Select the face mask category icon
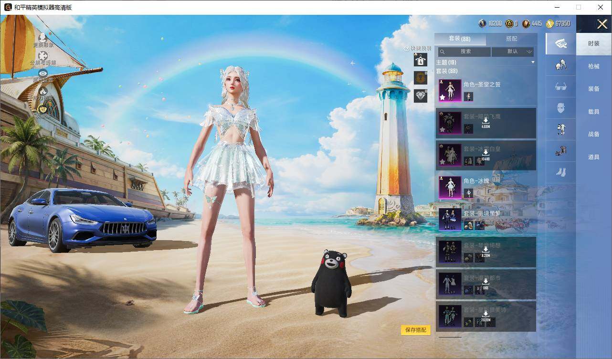 (x=561, y=108)
